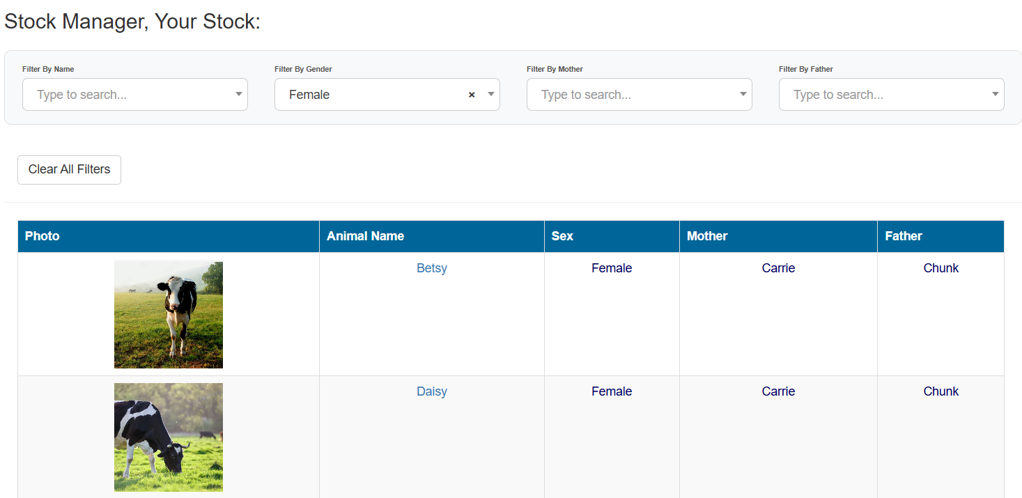This screenshot has width=1022, height=498.
Task: Open the Daisy animal link
Action: tap(432, 391)
